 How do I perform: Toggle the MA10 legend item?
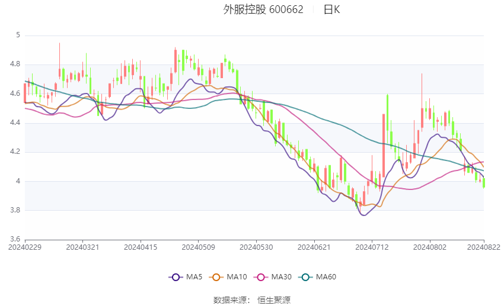pos(228,277)
